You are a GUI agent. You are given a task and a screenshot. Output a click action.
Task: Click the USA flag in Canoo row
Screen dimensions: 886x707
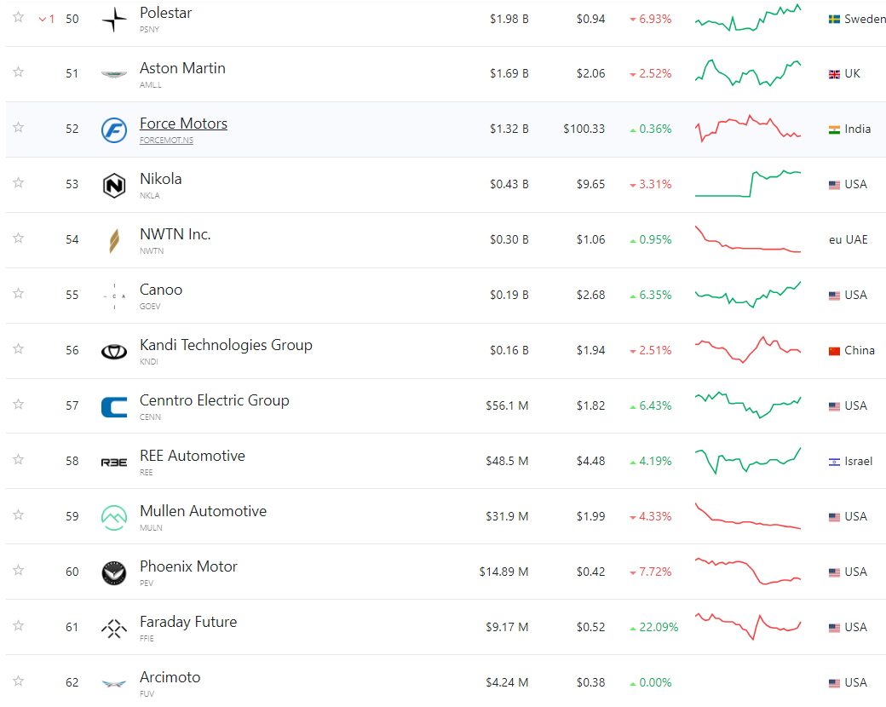[x=834, y=296]
